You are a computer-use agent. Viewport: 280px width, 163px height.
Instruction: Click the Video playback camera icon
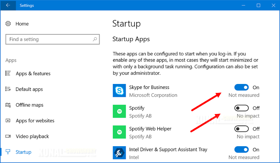coord(8,136)
